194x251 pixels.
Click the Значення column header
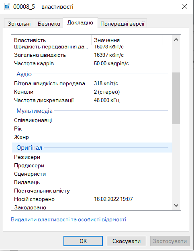click(127, 40)
